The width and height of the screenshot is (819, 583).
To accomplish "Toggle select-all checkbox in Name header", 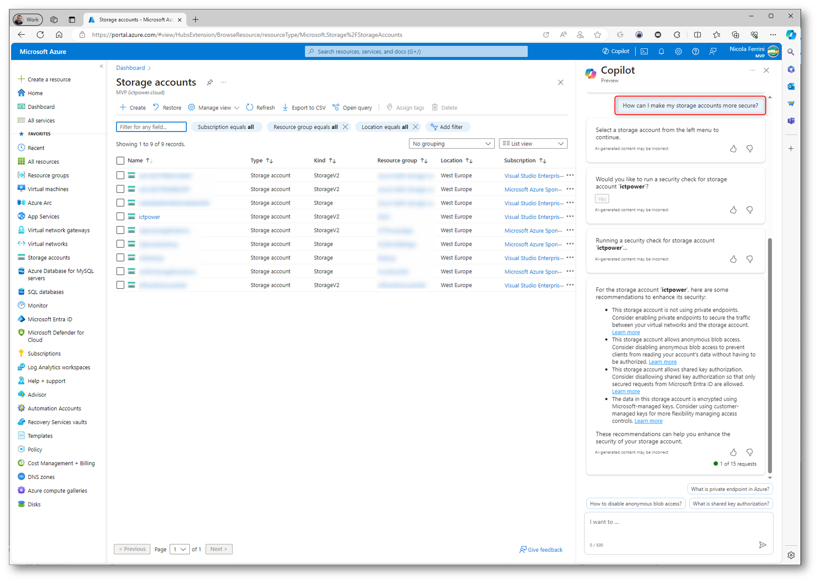I will [x=120, y=161].
